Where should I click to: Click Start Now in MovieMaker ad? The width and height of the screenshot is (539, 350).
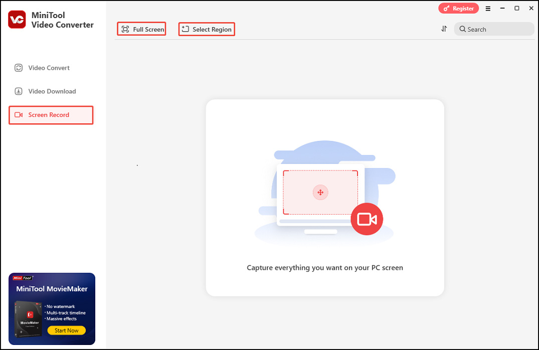tap(66, 330)
